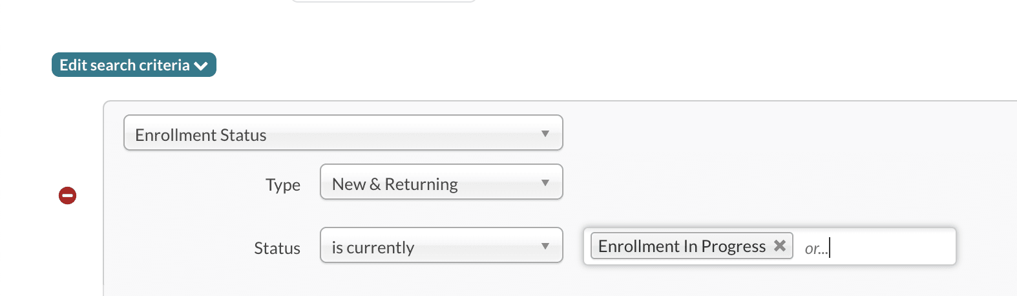The height and width of the screenshot is (296, 1017).
Task: Click the chevron on Edit search criteria
Action: click(201, 65)
